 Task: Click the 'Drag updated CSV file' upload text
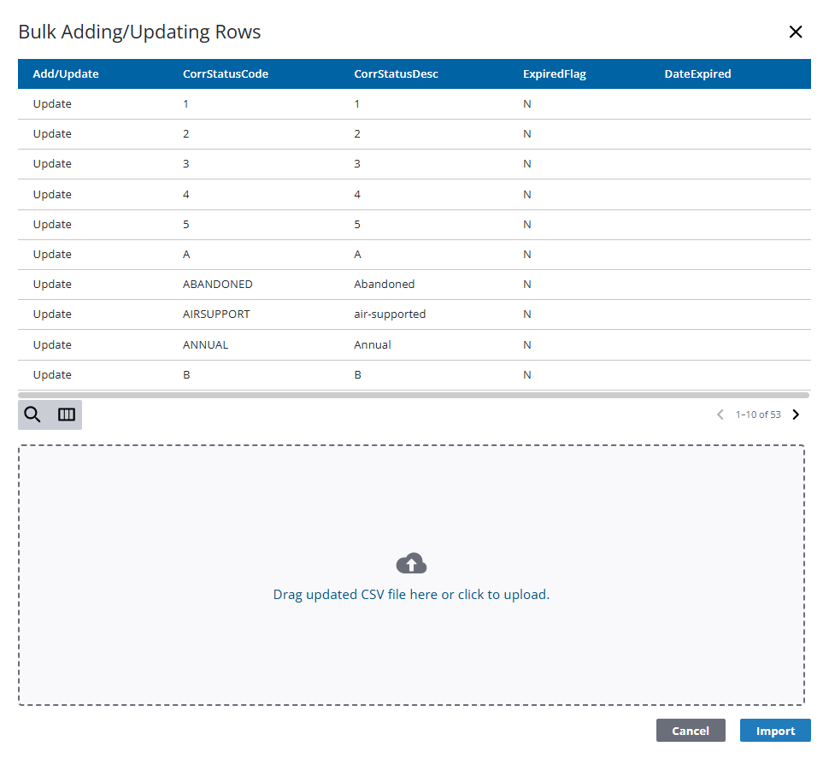[x=411, y=595]
